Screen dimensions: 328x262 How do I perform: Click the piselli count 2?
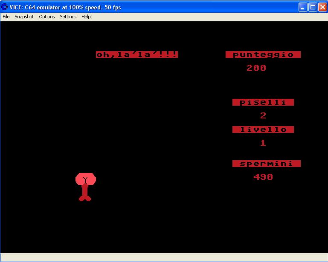[263, 115]
